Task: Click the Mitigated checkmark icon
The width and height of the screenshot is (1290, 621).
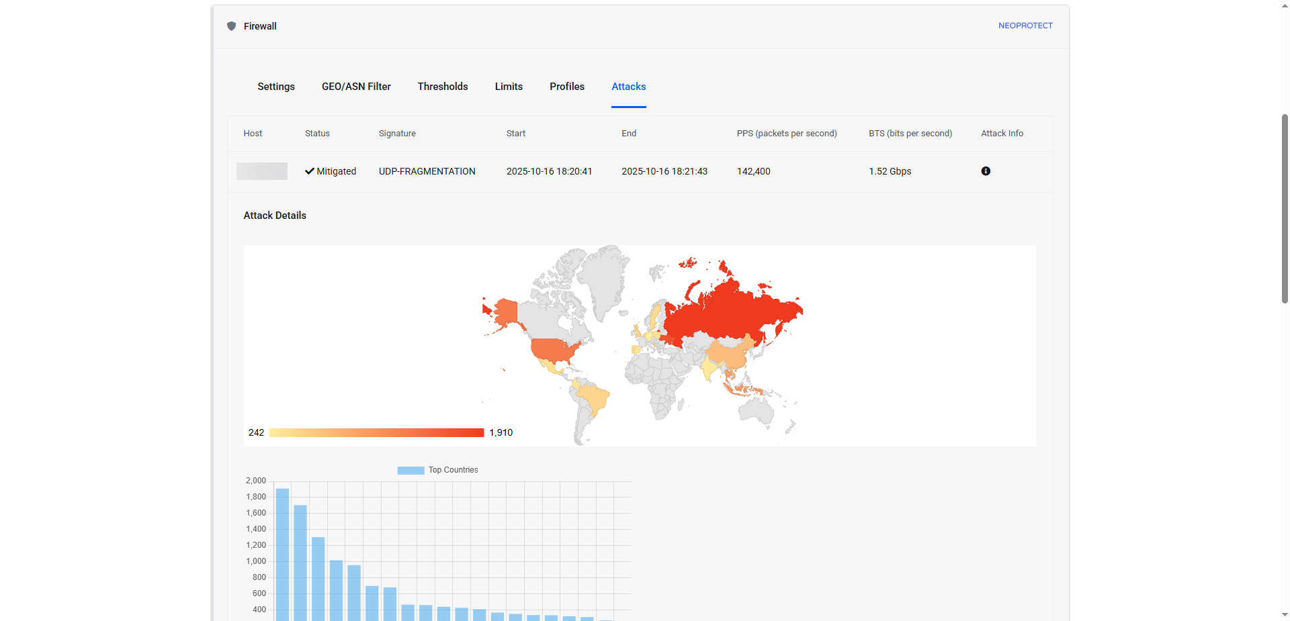Action: pos(310,171)
